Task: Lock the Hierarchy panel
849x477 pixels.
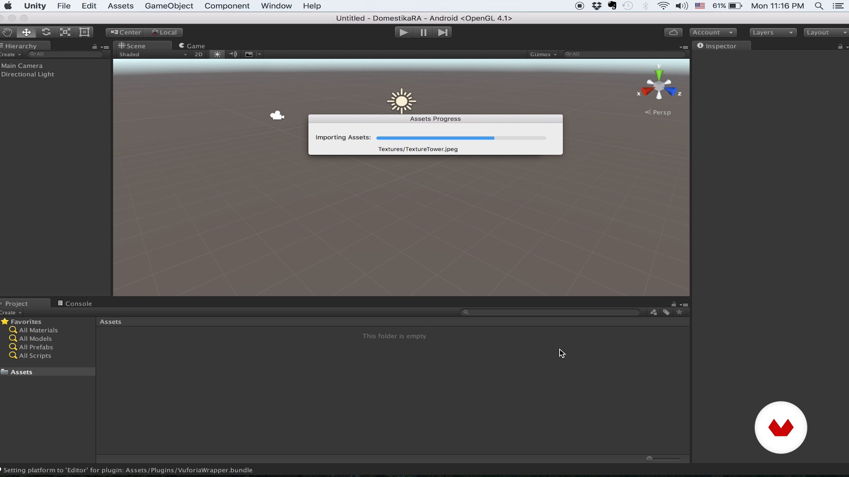Action: coord(94,46)
